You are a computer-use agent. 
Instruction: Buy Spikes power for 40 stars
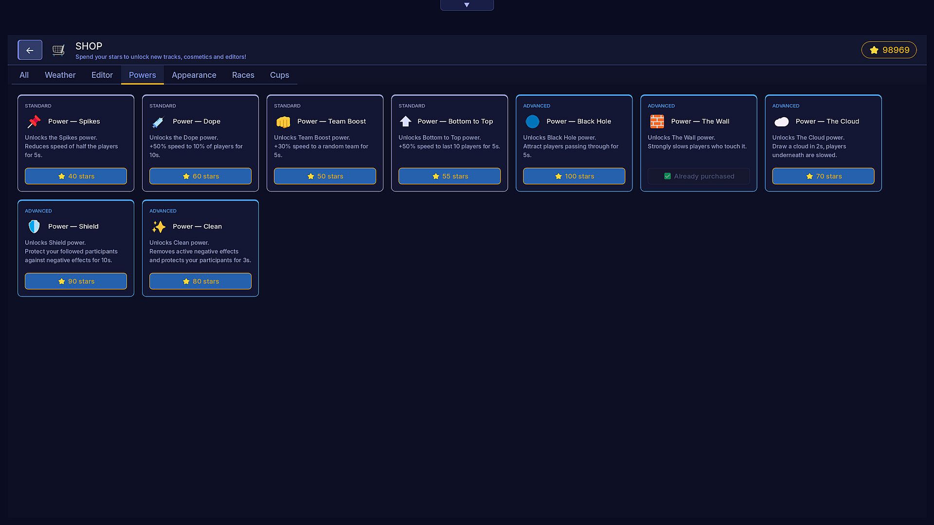(76, 176)
